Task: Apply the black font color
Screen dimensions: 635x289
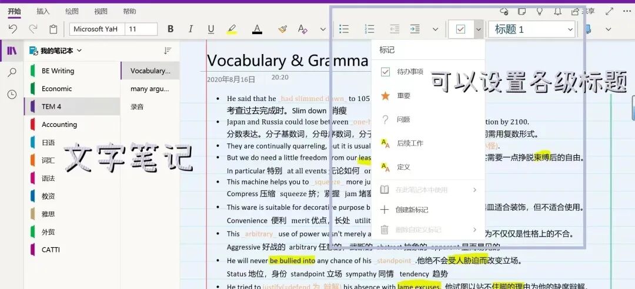Action: [257, 29]
